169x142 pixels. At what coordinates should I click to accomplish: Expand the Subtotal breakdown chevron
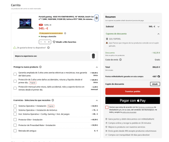click(x=158, y=27)
